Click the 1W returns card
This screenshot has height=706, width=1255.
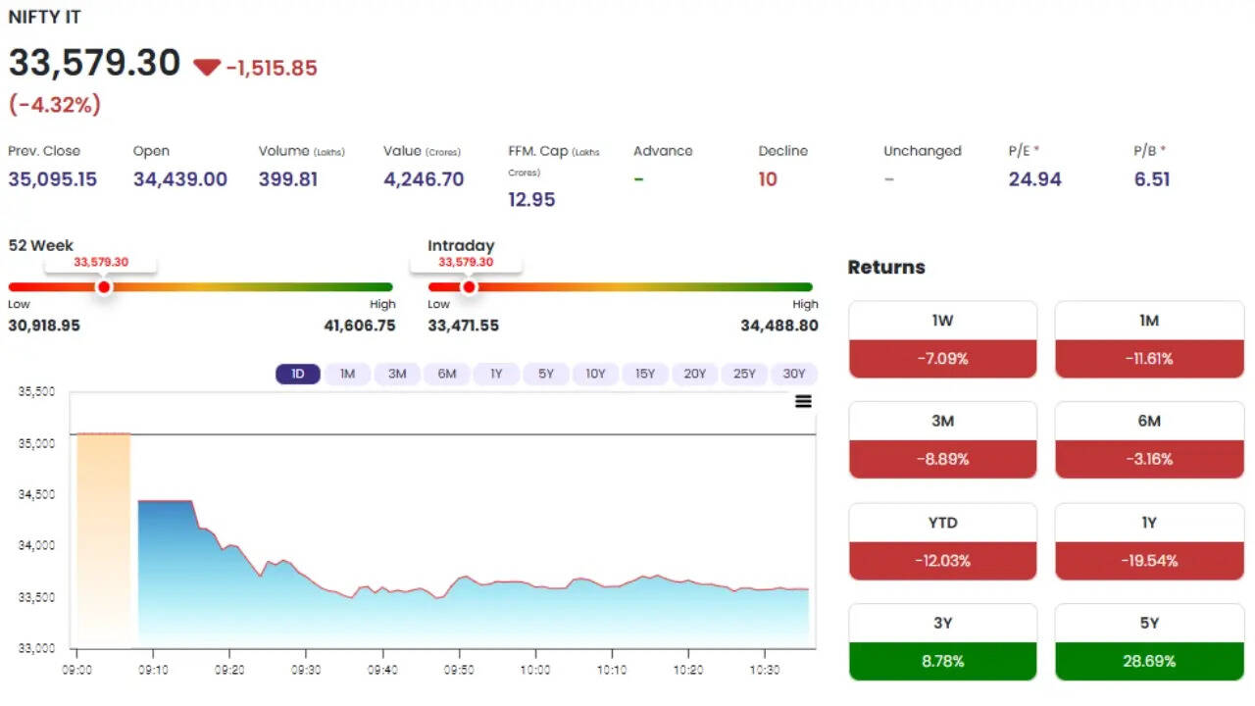click(x=942, y=339)
